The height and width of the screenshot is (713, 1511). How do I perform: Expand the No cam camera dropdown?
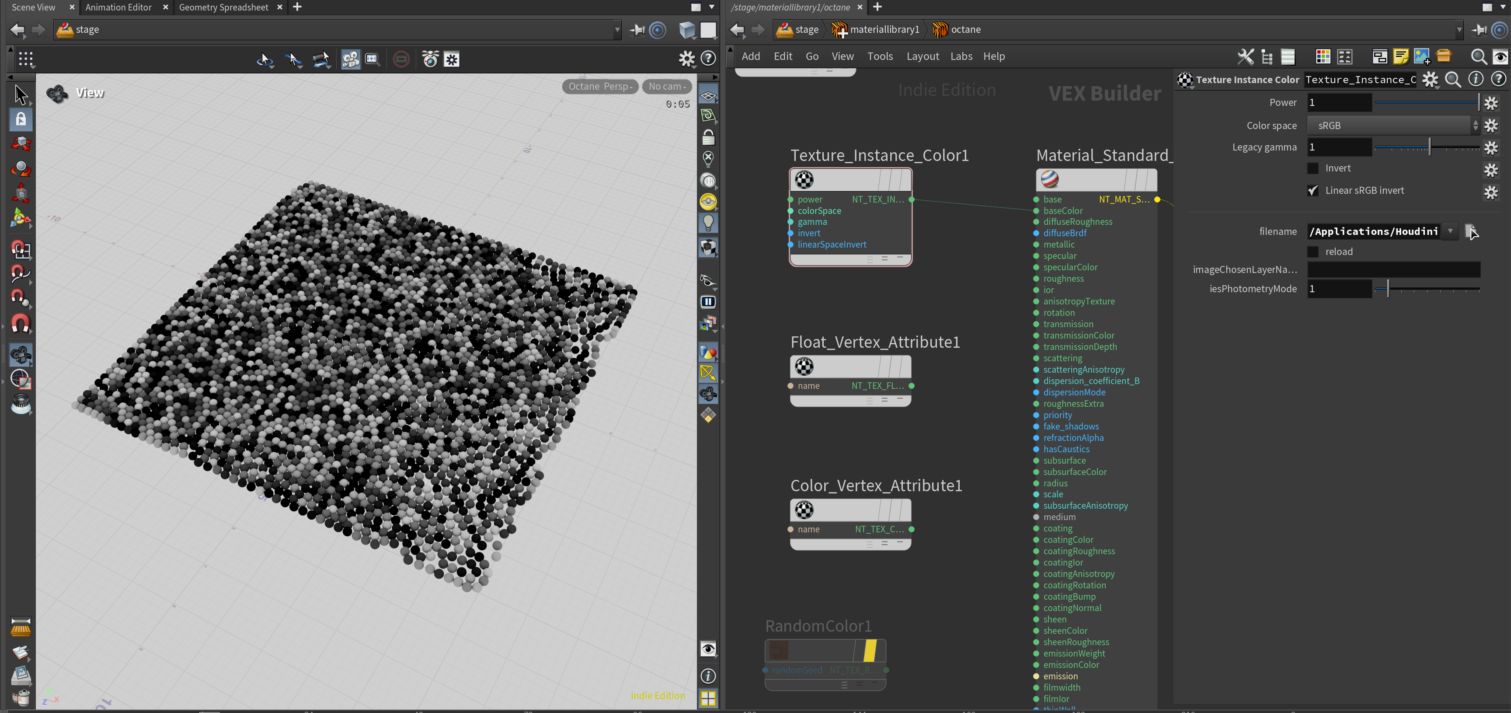click(666, 86)
